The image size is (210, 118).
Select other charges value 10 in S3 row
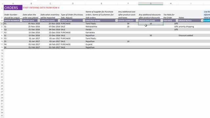[128, 41]
